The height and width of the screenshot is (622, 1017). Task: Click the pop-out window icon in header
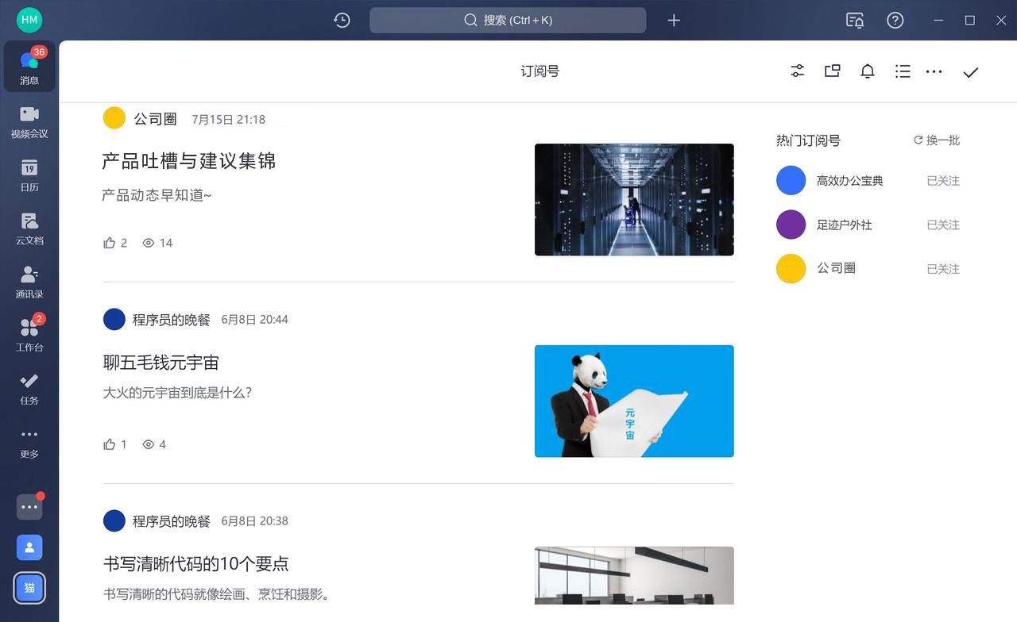[833, 71]
